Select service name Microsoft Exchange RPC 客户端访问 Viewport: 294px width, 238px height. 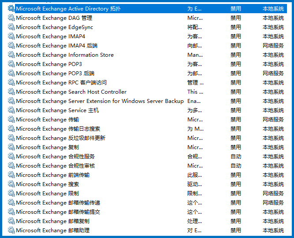tap(61, 83)
